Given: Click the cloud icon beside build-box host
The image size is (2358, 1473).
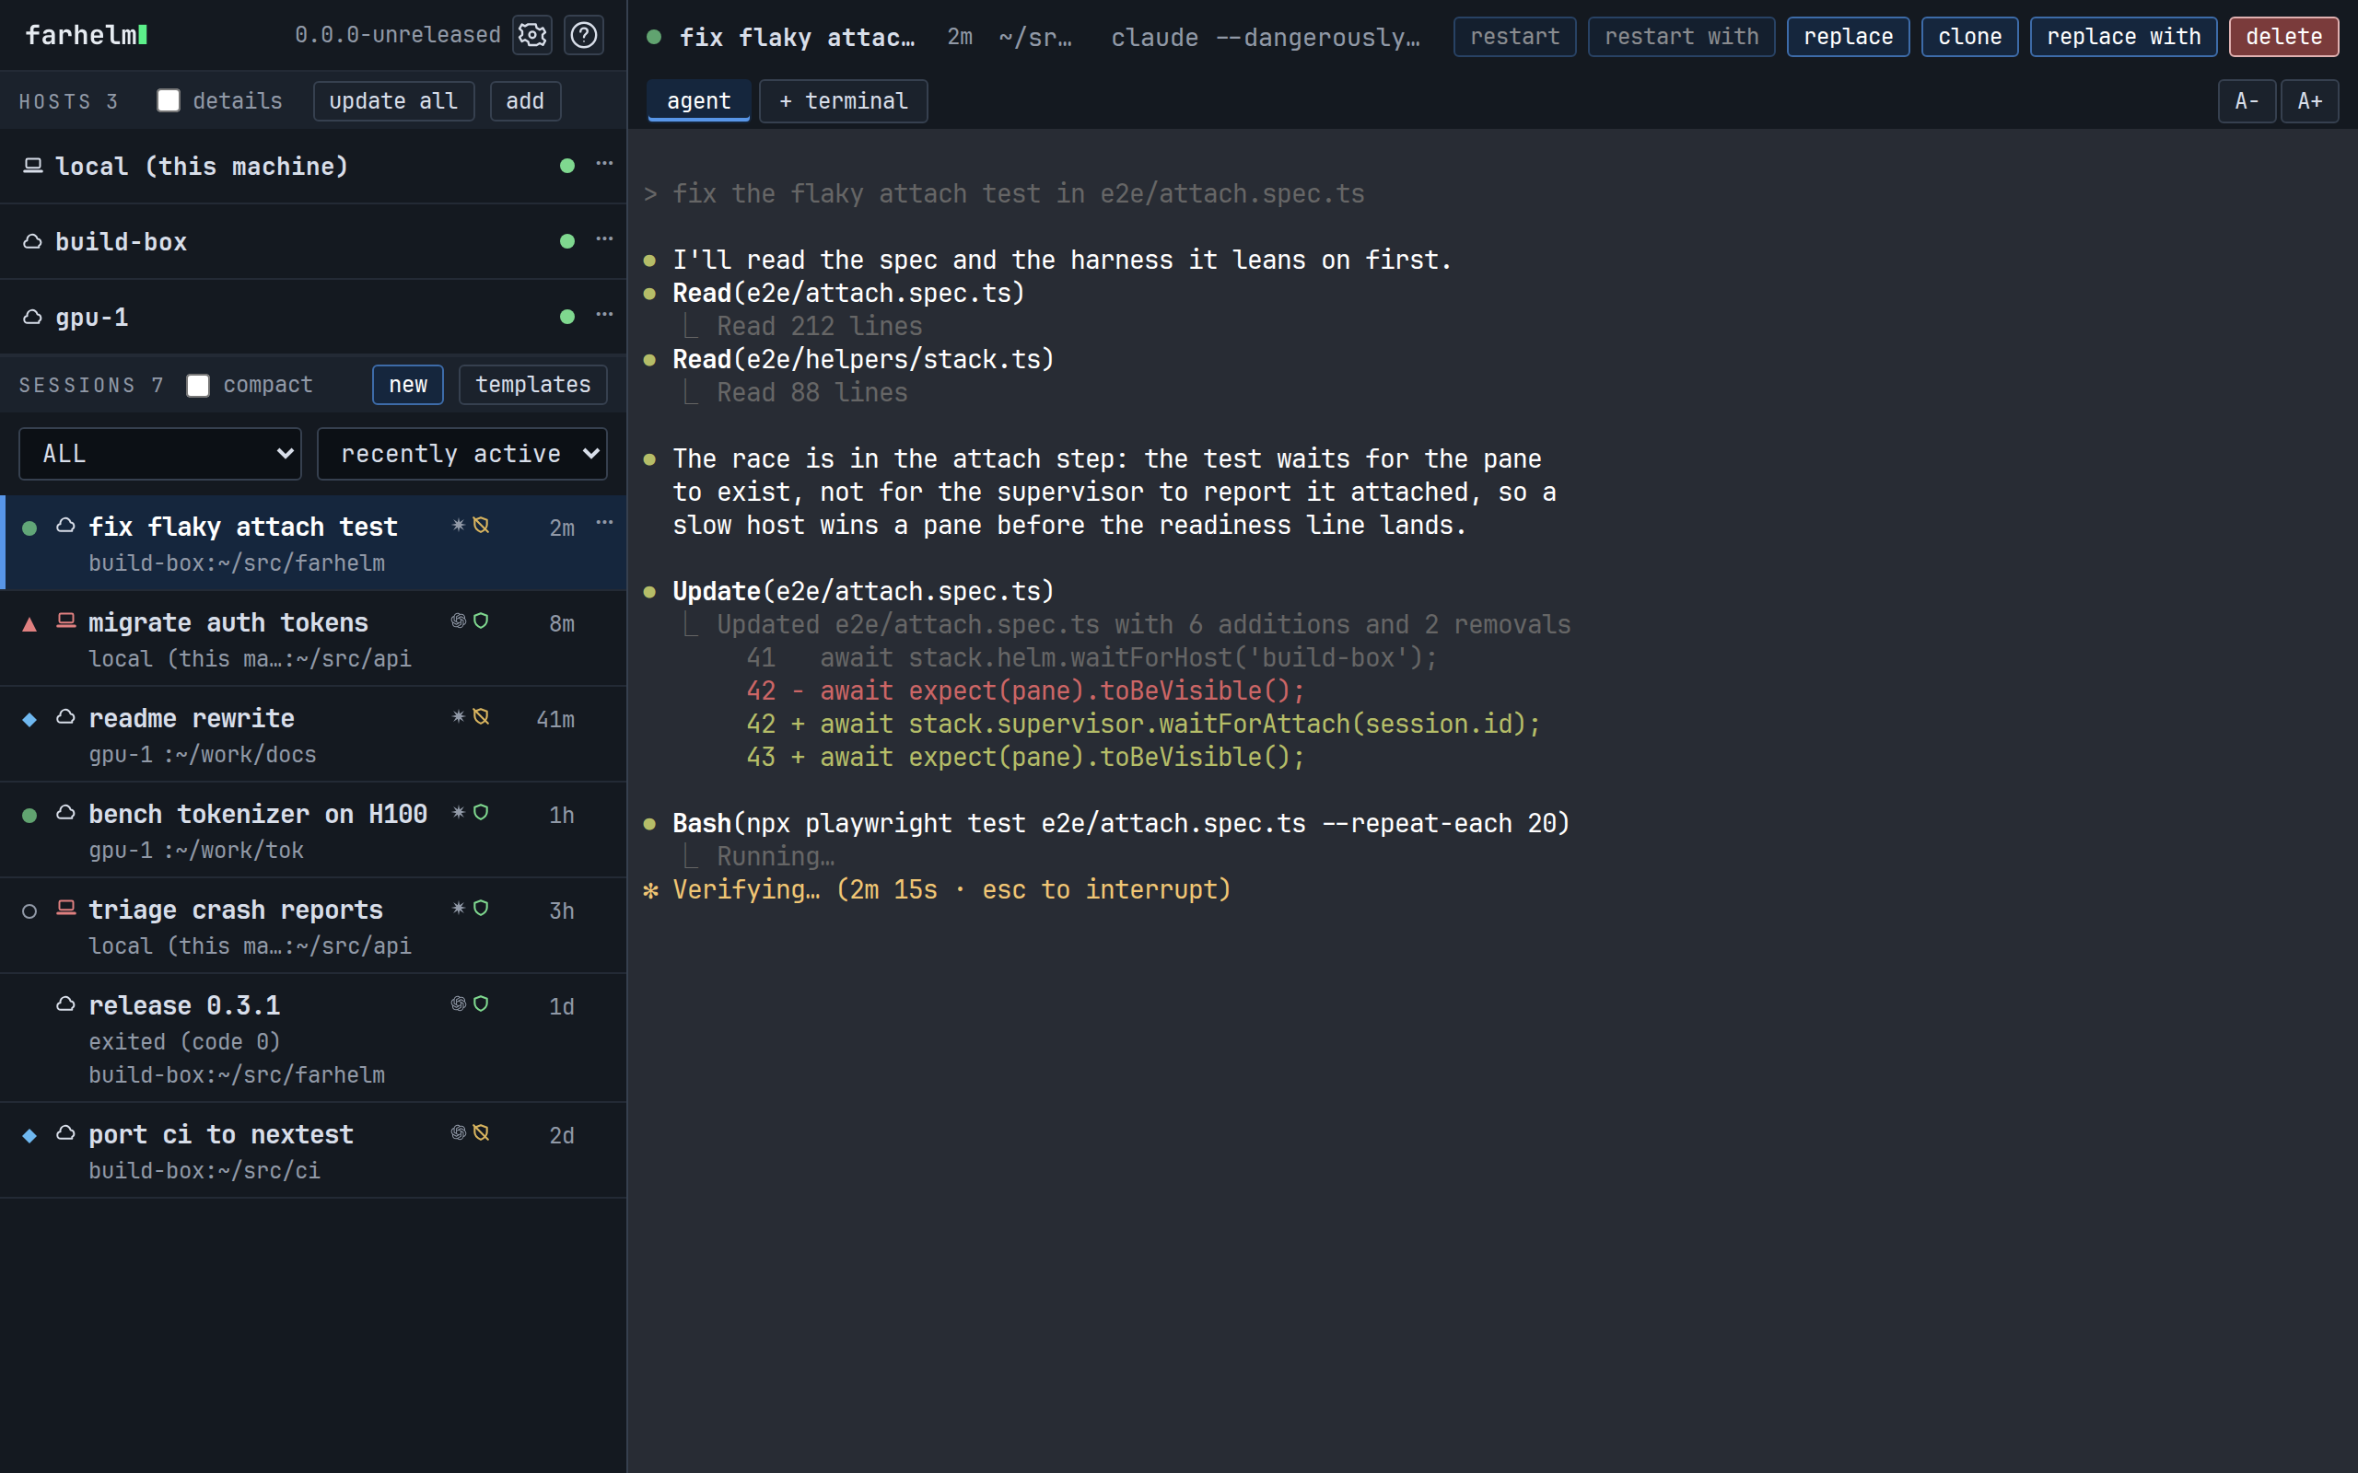Looking at the screenshot, I should click(x=33, y=240).
